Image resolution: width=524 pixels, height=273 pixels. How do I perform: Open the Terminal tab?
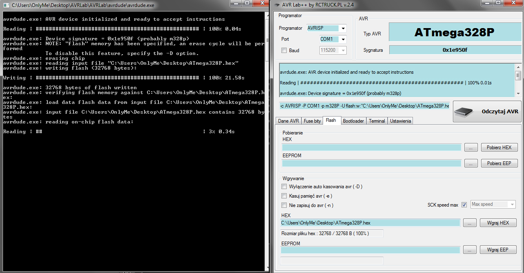[x=377, y=121]
